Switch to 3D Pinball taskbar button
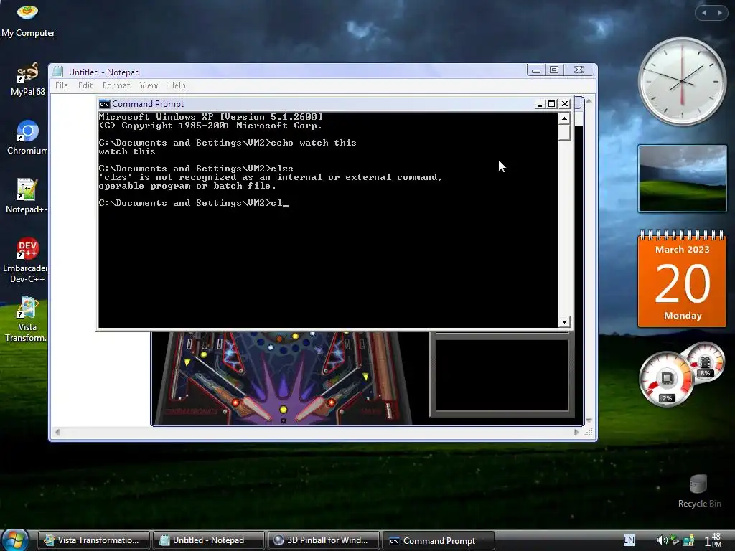 324,540
